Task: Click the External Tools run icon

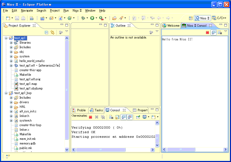Action: click(x=101, y=18)
